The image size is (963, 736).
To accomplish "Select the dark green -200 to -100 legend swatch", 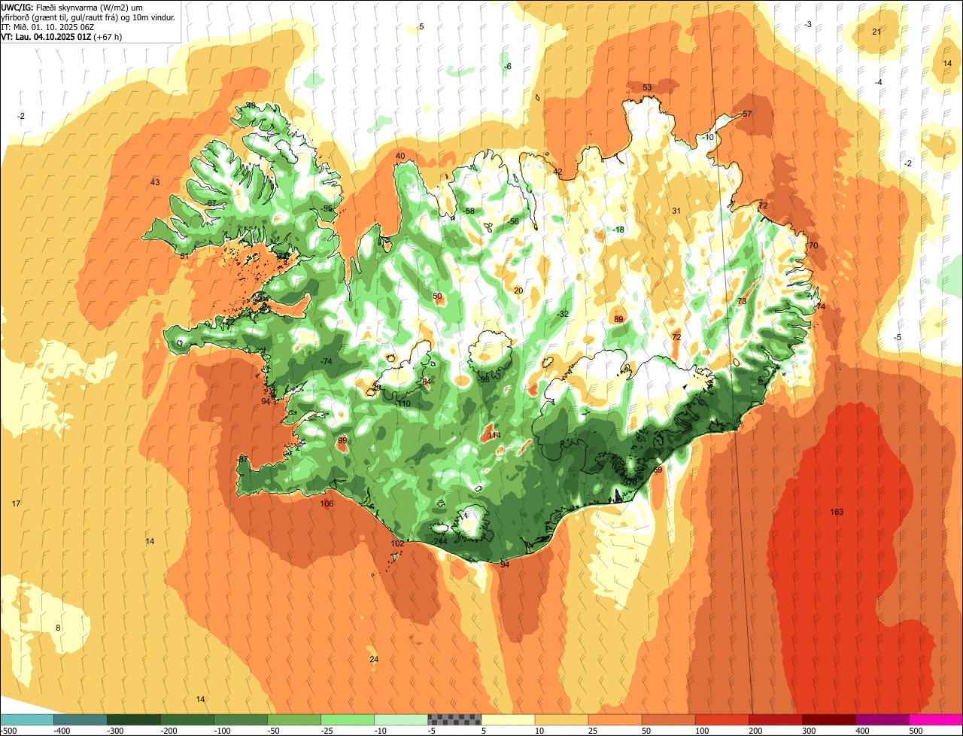I will pos(187,719).
